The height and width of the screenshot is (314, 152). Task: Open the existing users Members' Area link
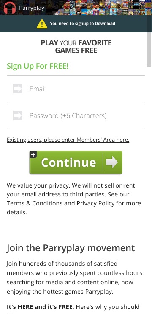click(x=68, y=140)
